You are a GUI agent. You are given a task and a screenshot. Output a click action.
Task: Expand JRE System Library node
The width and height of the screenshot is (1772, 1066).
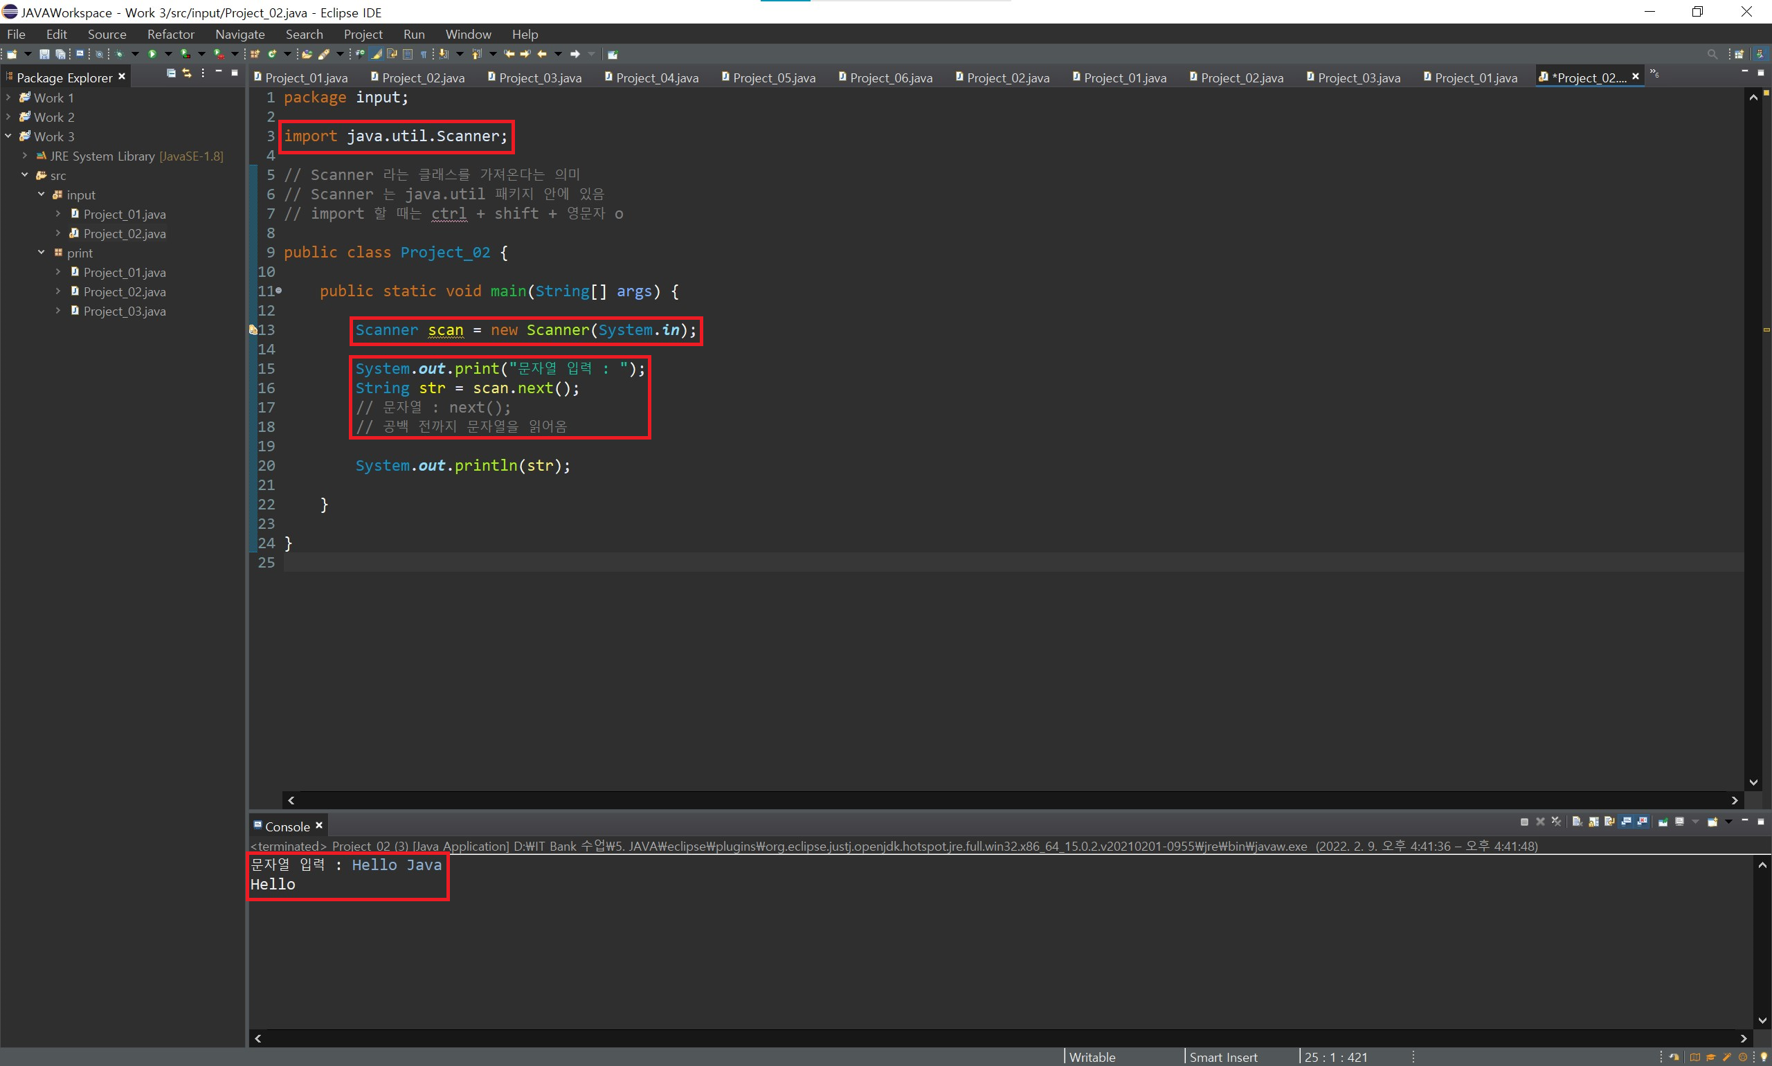pyautogui.click(x=25, y=155)
